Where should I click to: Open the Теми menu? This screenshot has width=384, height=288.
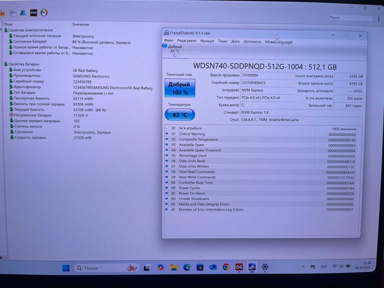pyautogui.click(x=223, y=42)
